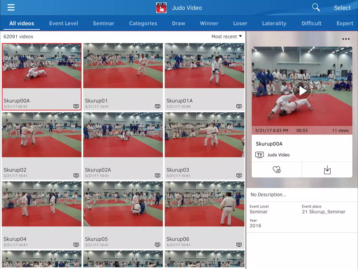Click Skurup01A date 3/21/17 10:40
The image size is (358, 269).
click(x=178, y=107)
